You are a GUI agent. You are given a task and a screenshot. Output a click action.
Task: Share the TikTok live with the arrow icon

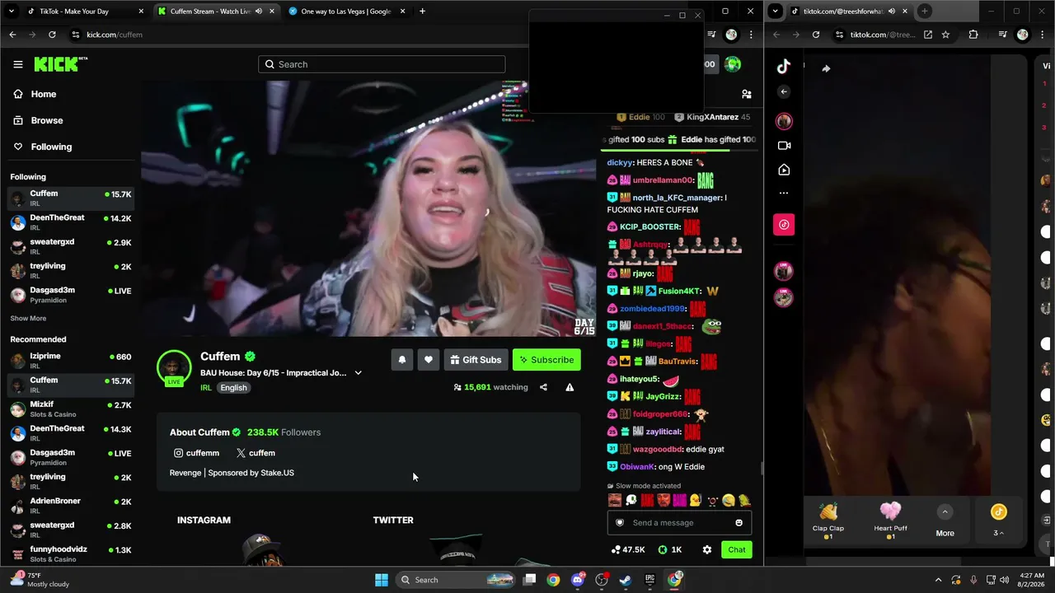(x=826, y=69)
